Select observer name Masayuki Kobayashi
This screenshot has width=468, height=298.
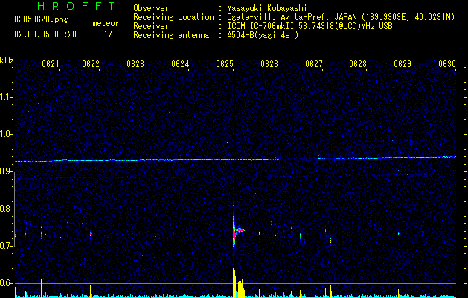267,8
